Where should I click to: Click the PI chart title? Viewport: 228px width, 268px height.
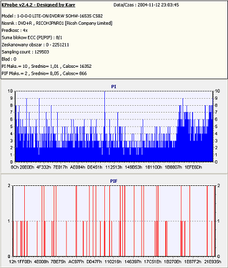click(x=114, y=86)
